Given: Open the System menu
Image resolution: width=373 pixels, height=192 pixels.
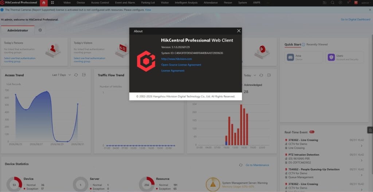Looking at the screenshot, I should [242, 3].
